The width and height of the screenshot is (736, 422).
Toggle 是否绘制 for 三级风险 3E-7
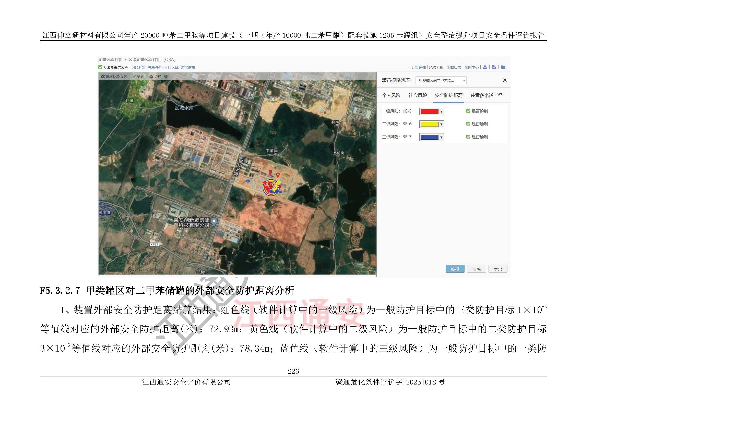(468, 136)
